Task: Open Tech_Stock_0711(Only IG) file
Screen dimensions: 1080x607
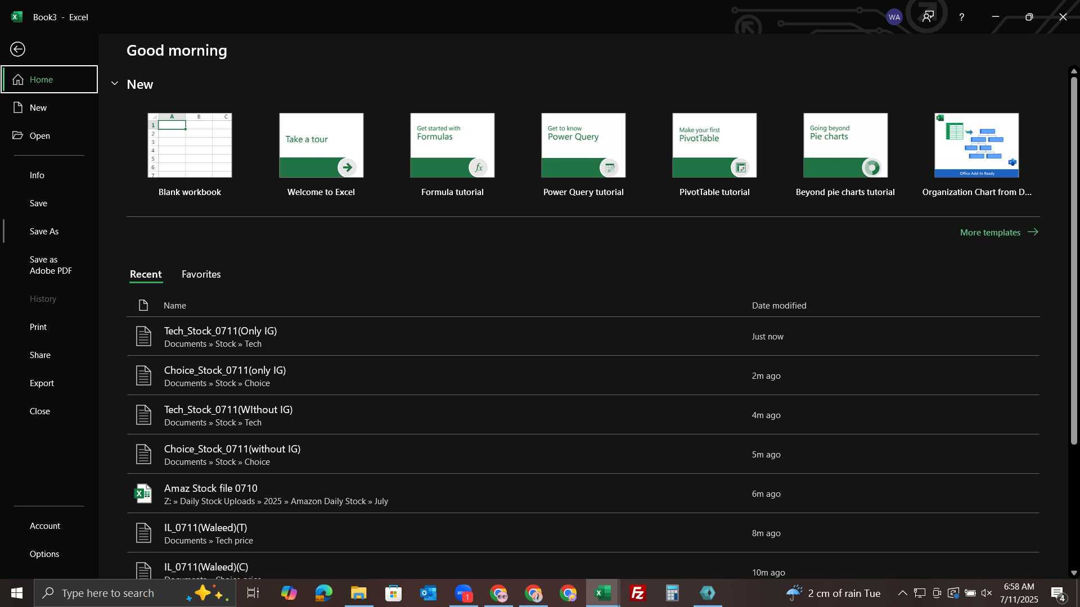Action: pos(583,336)
